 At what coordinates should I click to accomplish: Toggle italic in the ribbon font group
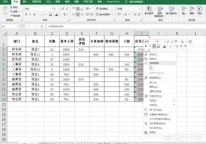31,14
